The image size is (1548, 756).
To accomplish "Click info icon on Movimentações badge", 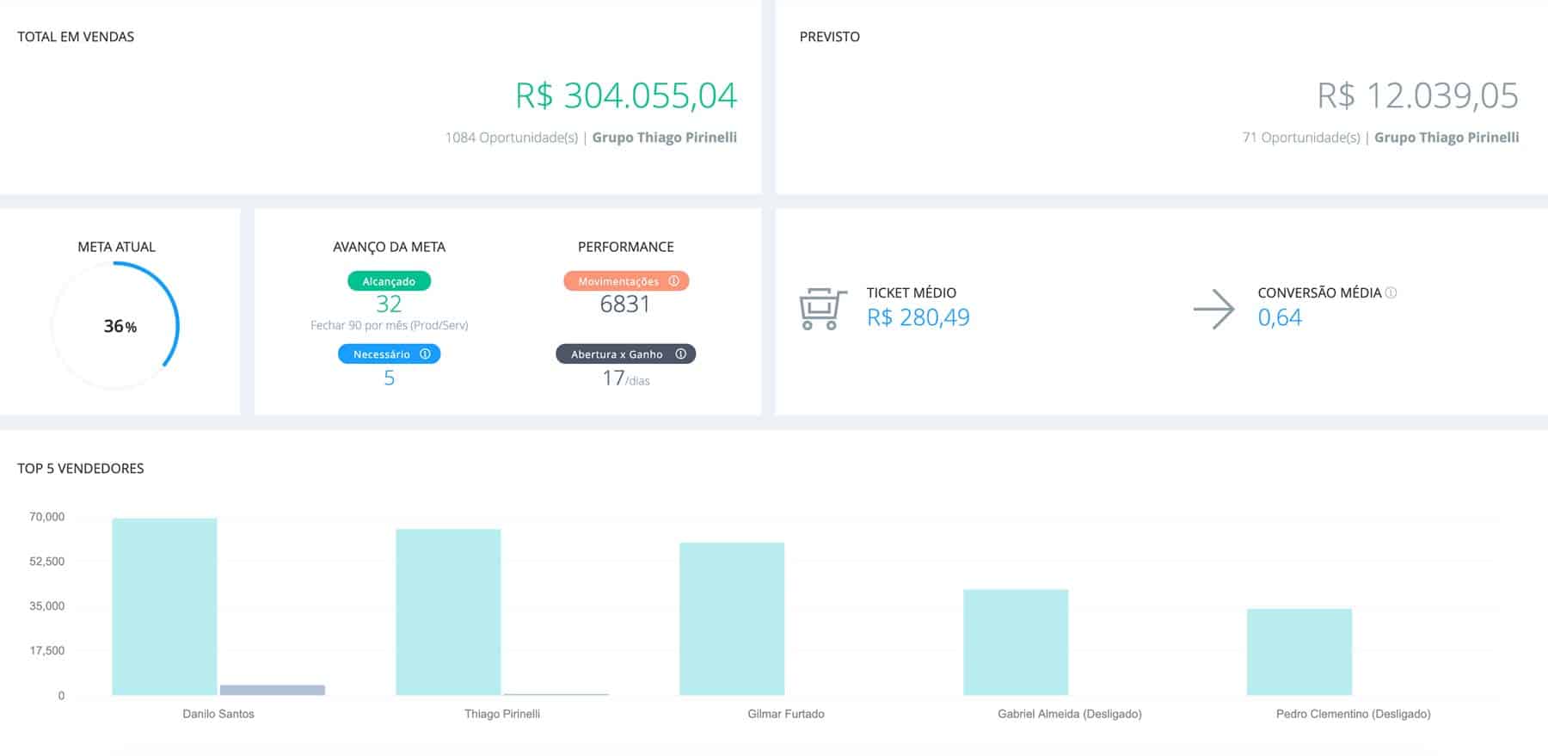I will pos(673,281).
